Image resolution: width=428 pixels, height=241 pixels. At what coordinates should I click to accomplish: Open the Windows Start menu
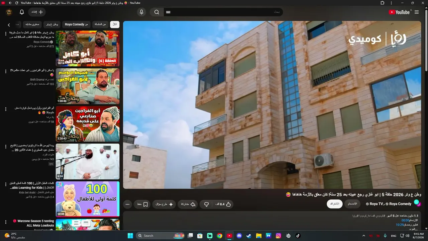click(x=130, y=236)
